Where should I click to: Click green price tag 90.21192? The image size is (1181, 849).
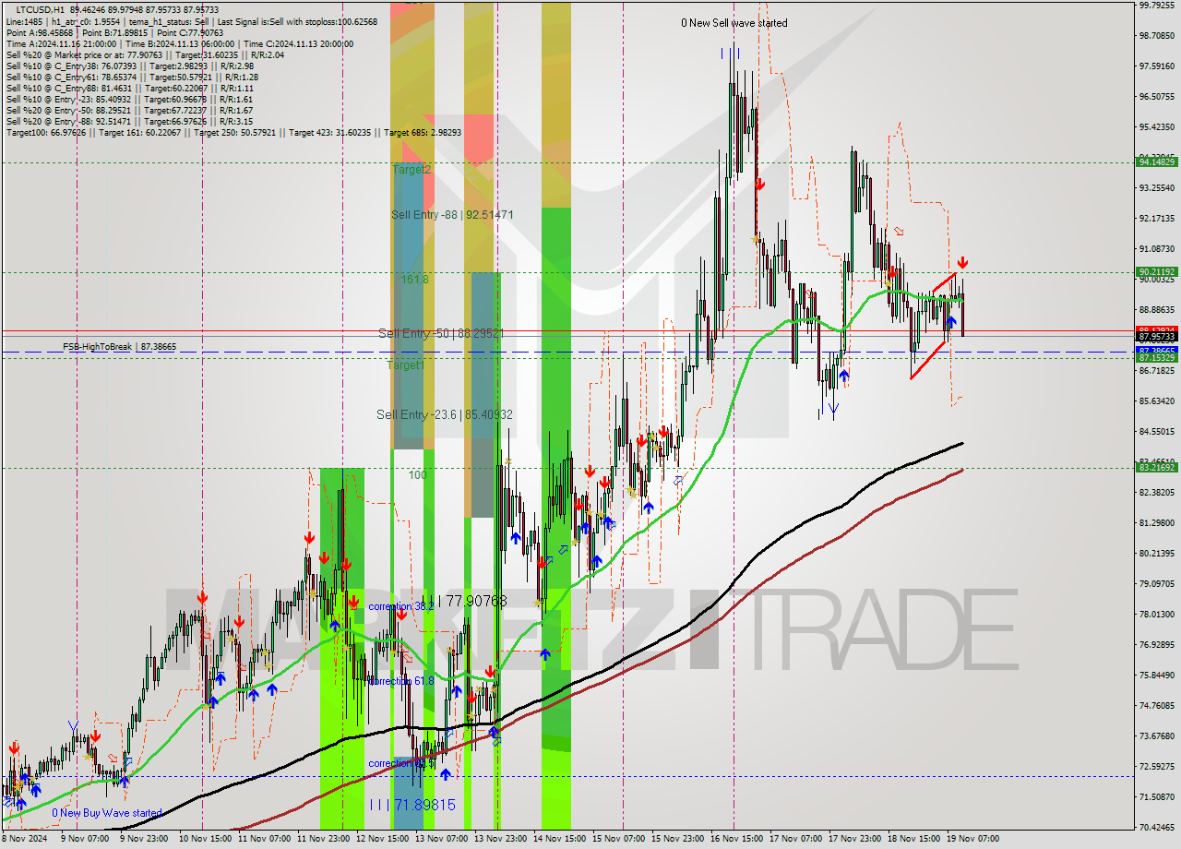tap(1157, 272)
